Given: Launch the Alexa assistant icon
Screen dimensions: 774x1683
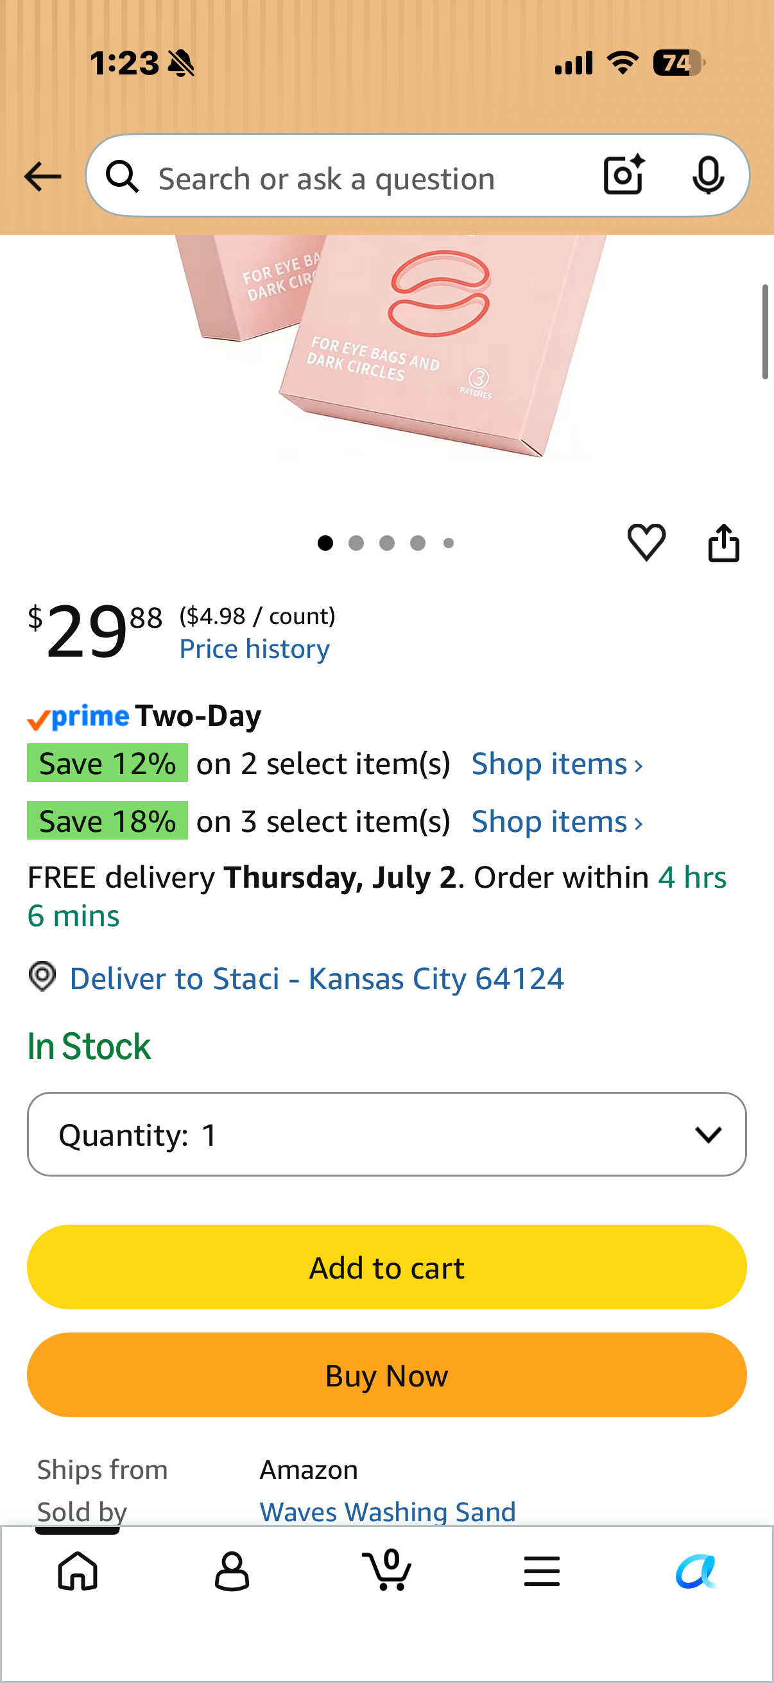Looking at the screenshot, I should click(696, 1571).
